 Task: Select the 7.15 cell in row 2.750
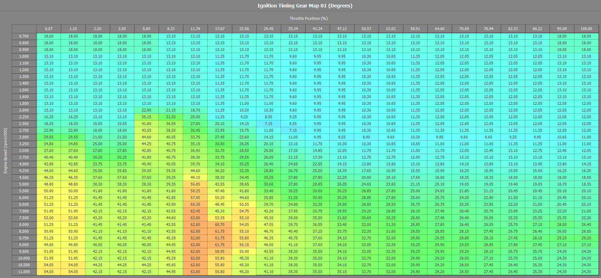[293, 130]
